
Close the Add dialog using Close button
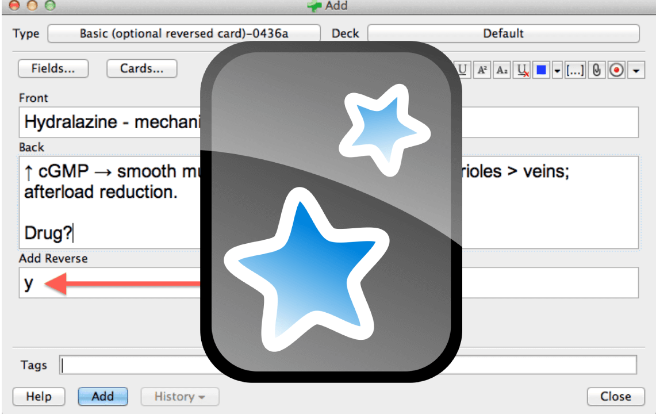[x=615, y=396]
